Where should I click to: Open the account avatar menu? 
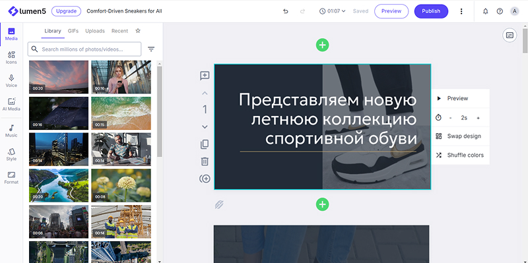(x=514, y=11)
